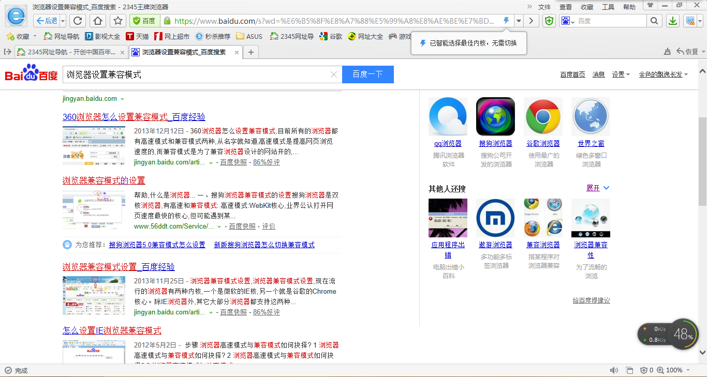
Task: Expand the 设置 dropdown on Baidu
Action: [621, 74]
